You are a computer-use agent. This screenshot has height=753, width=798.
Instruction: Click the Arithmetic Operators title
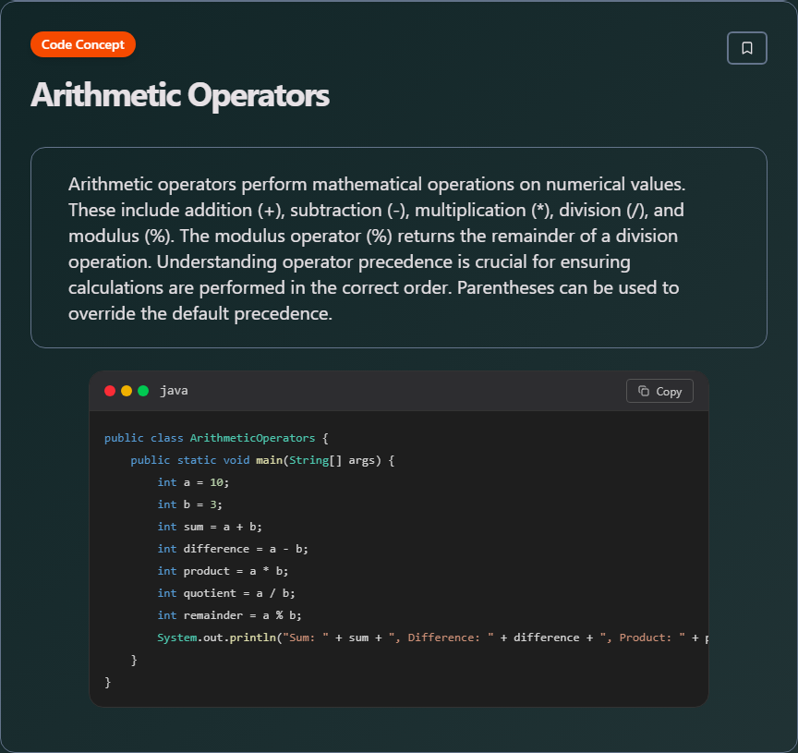(x=180, y=95)
